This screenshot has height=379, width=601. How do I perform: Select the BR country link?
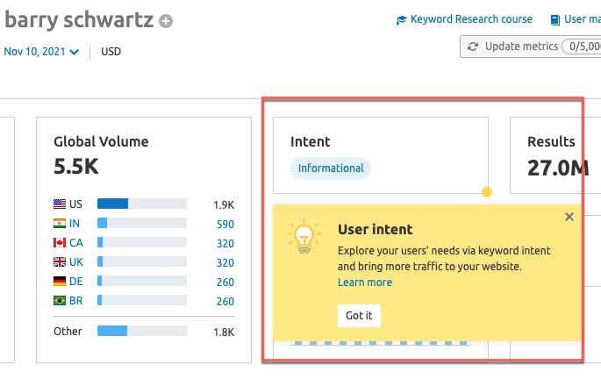pos(75,301)
